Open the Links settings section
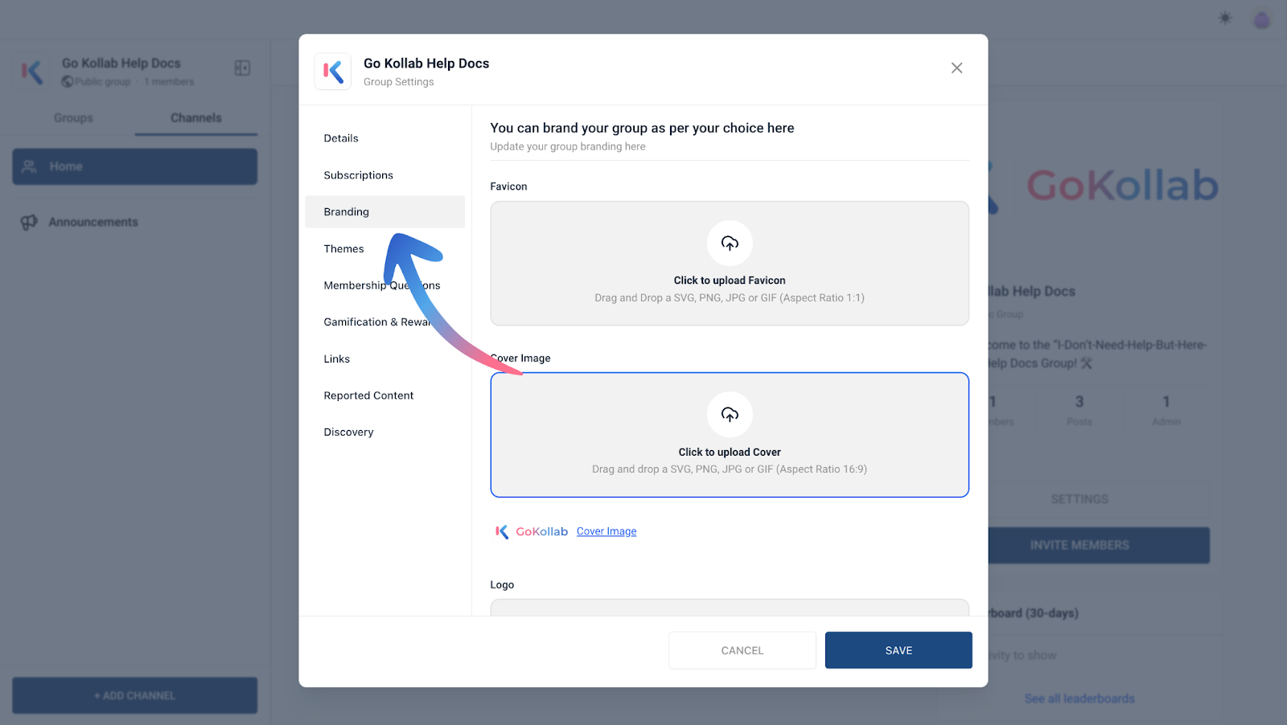The image size is (1287, 725). pos(384,358)
